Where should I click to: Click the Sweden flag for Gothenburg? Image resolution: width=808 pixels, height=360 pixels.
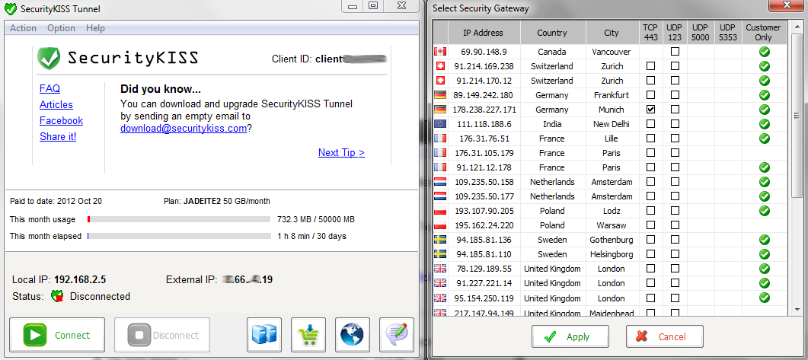pos(440,240)
